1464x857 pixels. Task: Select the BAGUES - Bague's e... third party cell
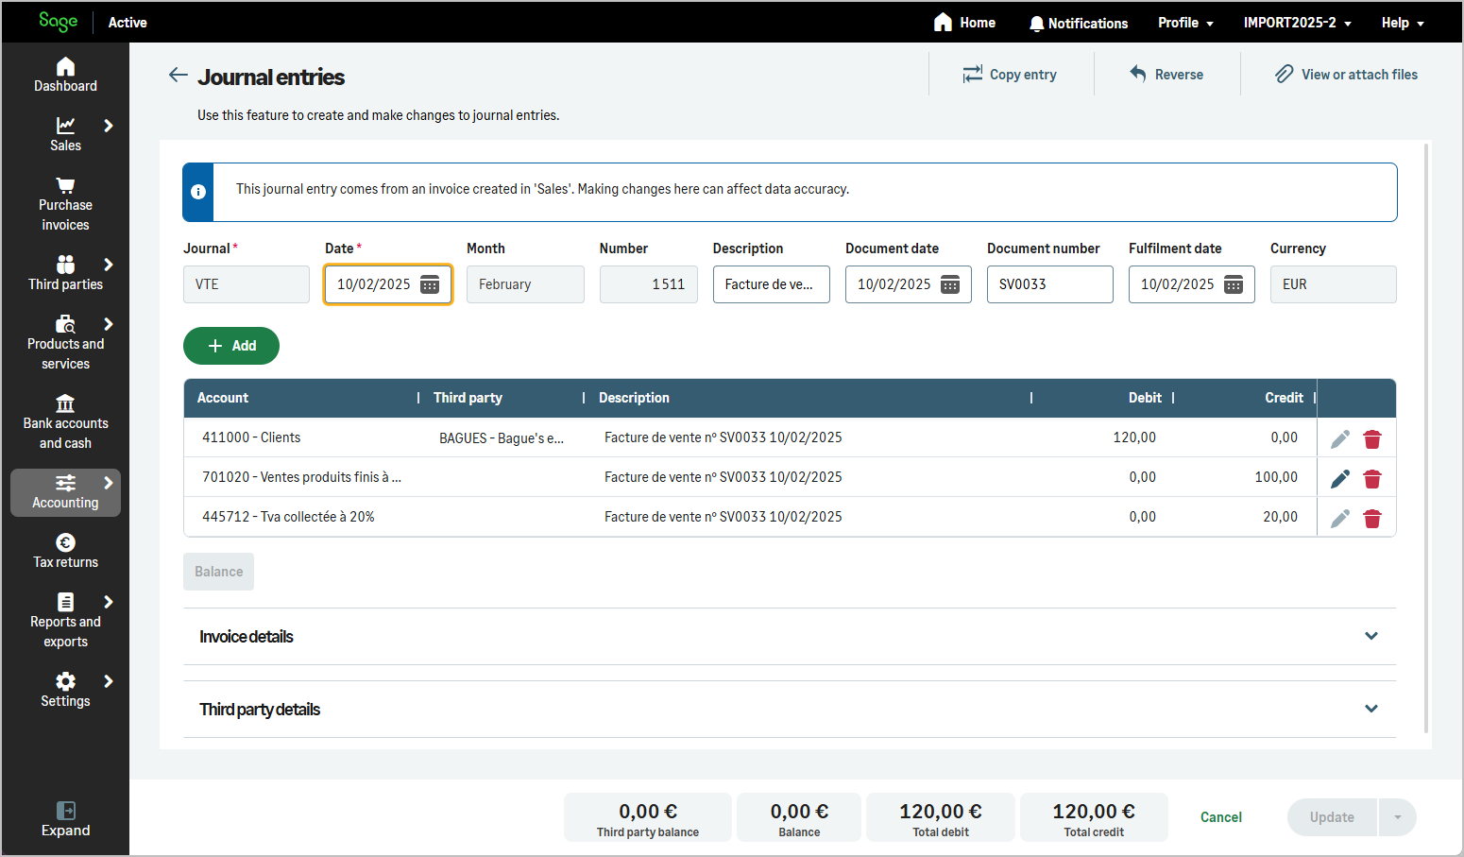[502, 437]
